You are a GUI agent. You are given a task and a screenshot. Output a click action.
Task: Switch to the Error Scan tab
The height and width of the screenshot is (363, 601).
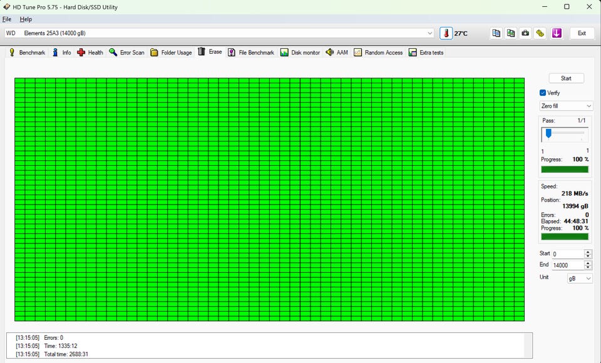(126, 53)
